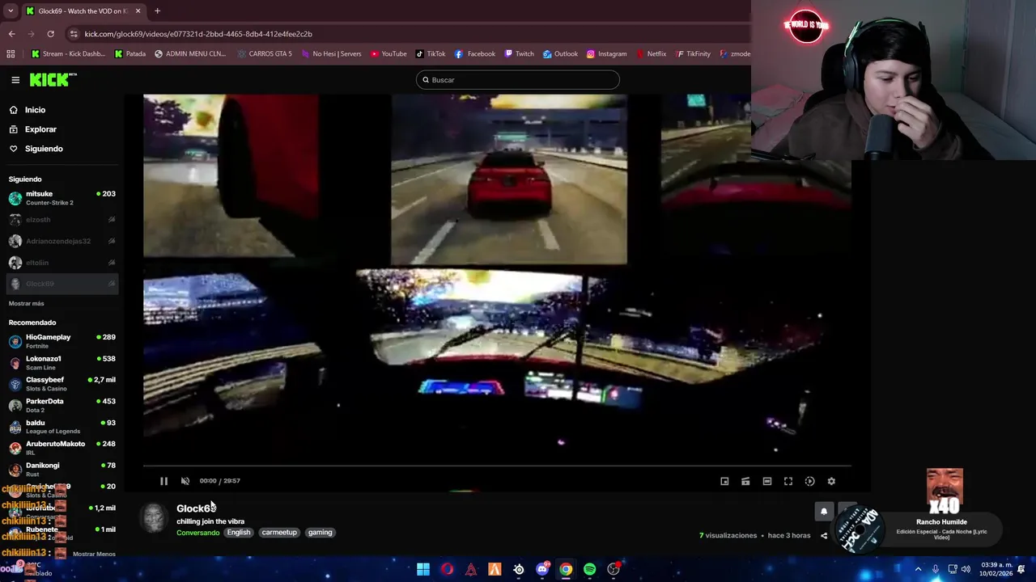Image resolution: width=1036 pixels, height=582 pixels.
Task: Open OBS Studio from taskbar
Action: point(614,569)
